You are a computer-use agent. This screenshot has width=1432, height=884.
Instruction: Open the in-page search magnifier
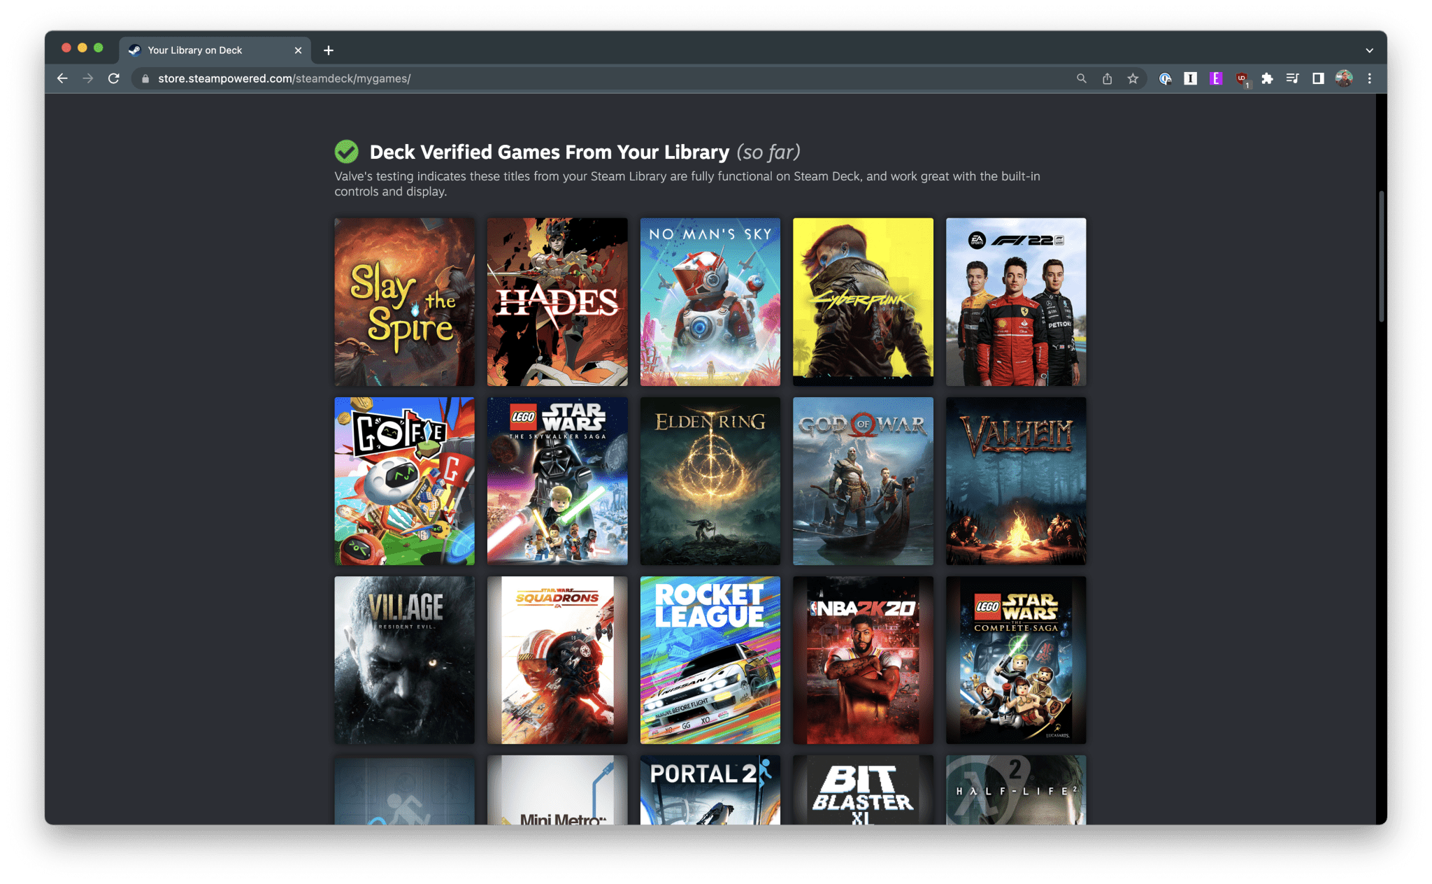point(1081,78)
